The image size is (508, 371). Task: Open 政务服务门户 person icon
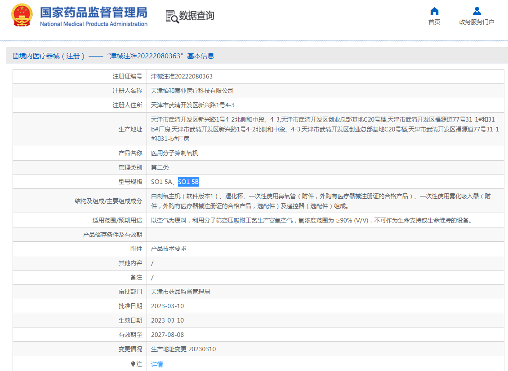[x=477, y=11]
